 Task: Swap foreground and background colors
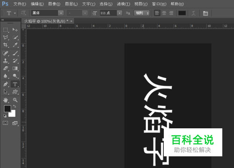coord(15,106)
